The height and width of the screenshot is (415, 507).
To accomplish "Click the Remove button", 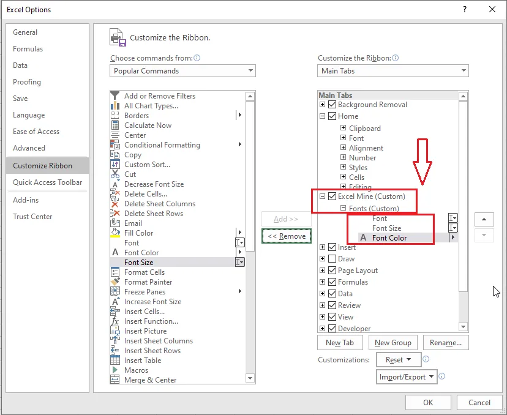I will [x=287, y=236].
